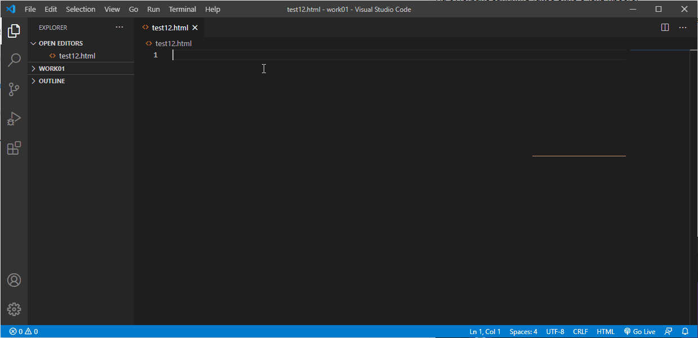Open the Source Control view
Screen dimensions: 698x338
[14, 89]
